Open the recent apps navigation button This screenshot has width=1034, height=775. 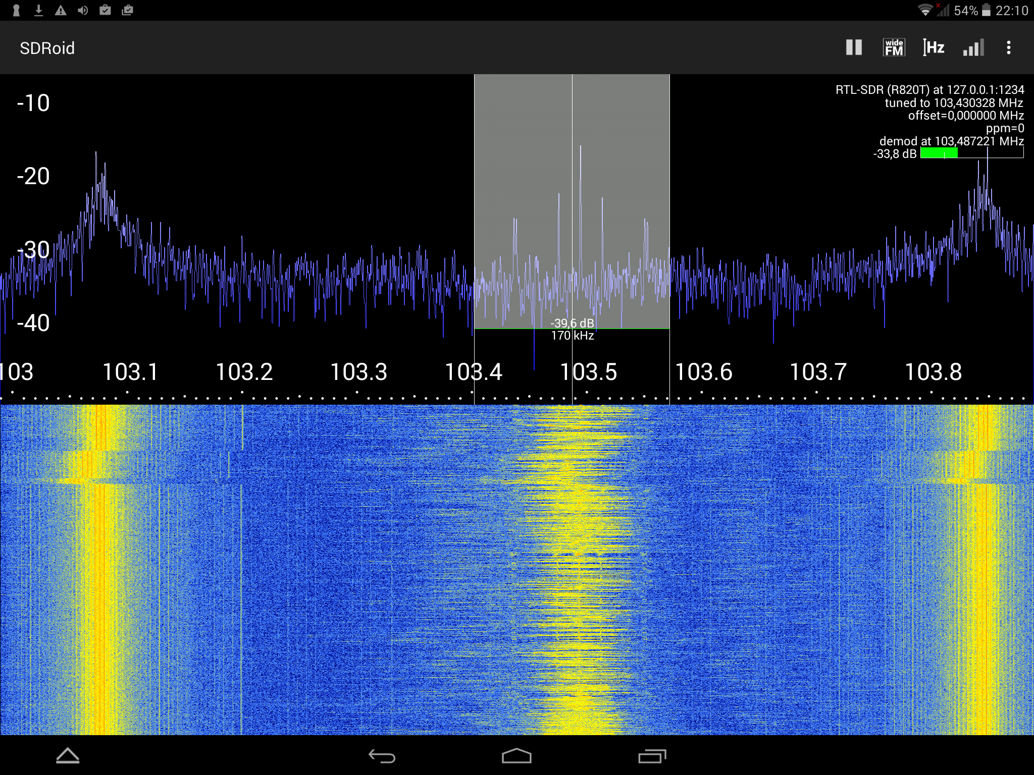tap(652, 756)
